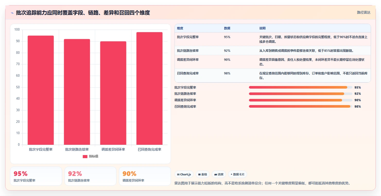Click the 调拨差异闭环率 x-axis label
Viewport: 381px width, 196px height.
point(113,149)
